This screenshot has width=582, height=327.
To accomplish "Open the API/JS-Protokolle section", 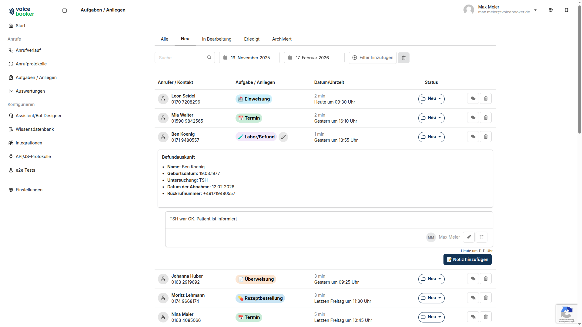I will tap(33, 157).
